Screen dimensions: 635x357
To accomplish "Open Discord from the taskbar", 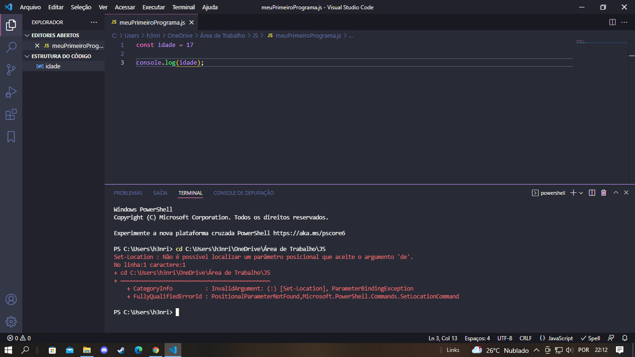I will [104, 350].
